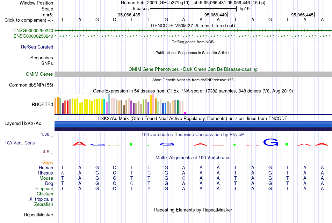Select the Zebrafish alignment row label
Viewport: 332px width, 223px height.
tap(44, 205)
